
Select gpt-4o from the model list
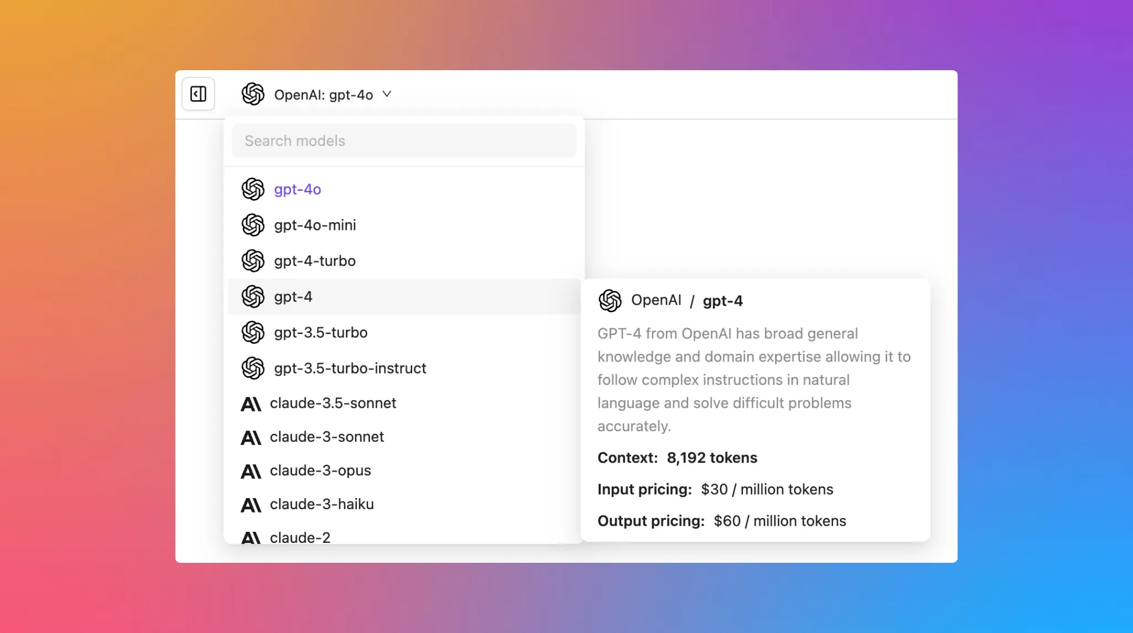404,189
